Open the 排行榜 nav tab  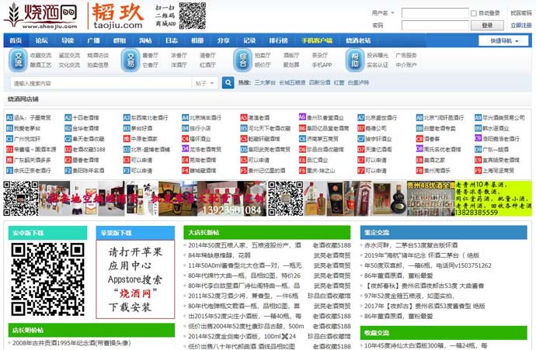tap(278, 40)
